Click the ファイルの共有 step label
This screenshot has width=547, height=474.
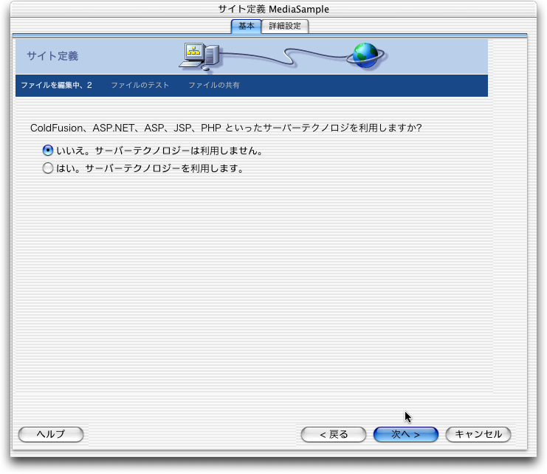coord(214,85)
